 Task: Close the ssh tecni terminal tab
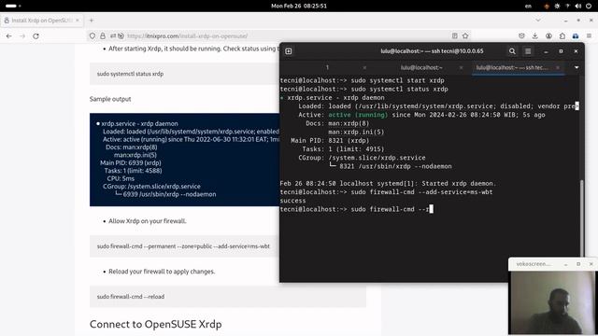[558, 67]
